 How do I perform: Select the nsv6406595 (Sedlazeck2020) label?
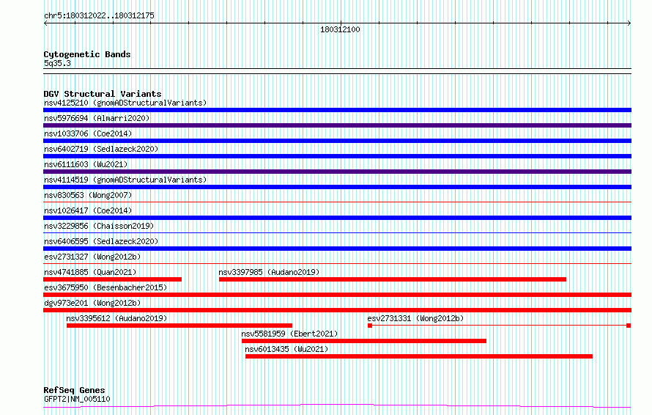(x=101, y=241)
